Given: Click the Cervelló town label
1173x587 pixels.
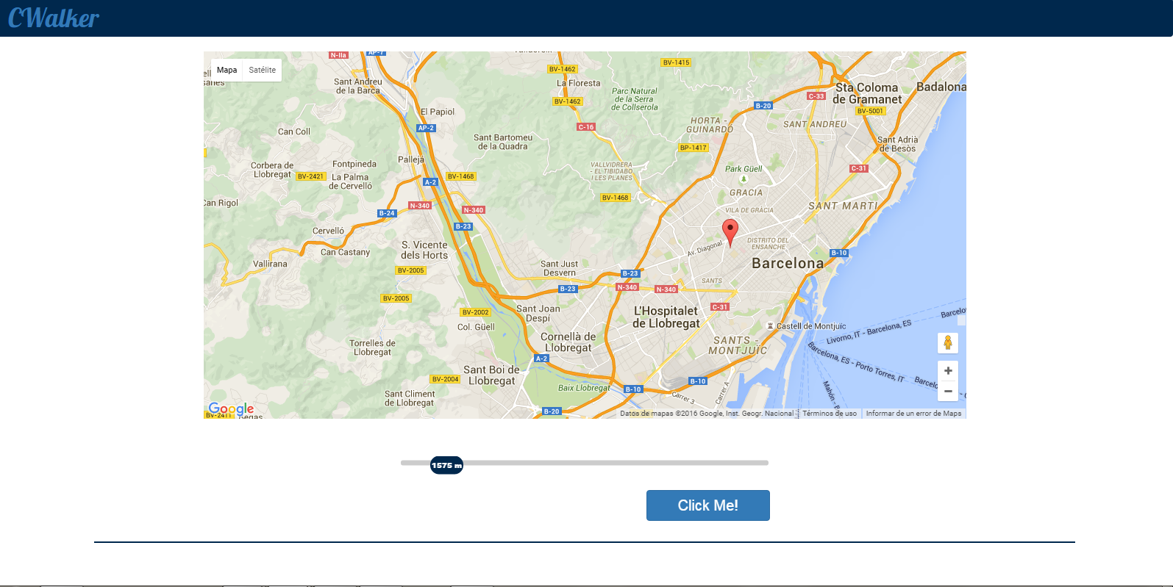Looking at the screenshot, I should pos(328,231).
